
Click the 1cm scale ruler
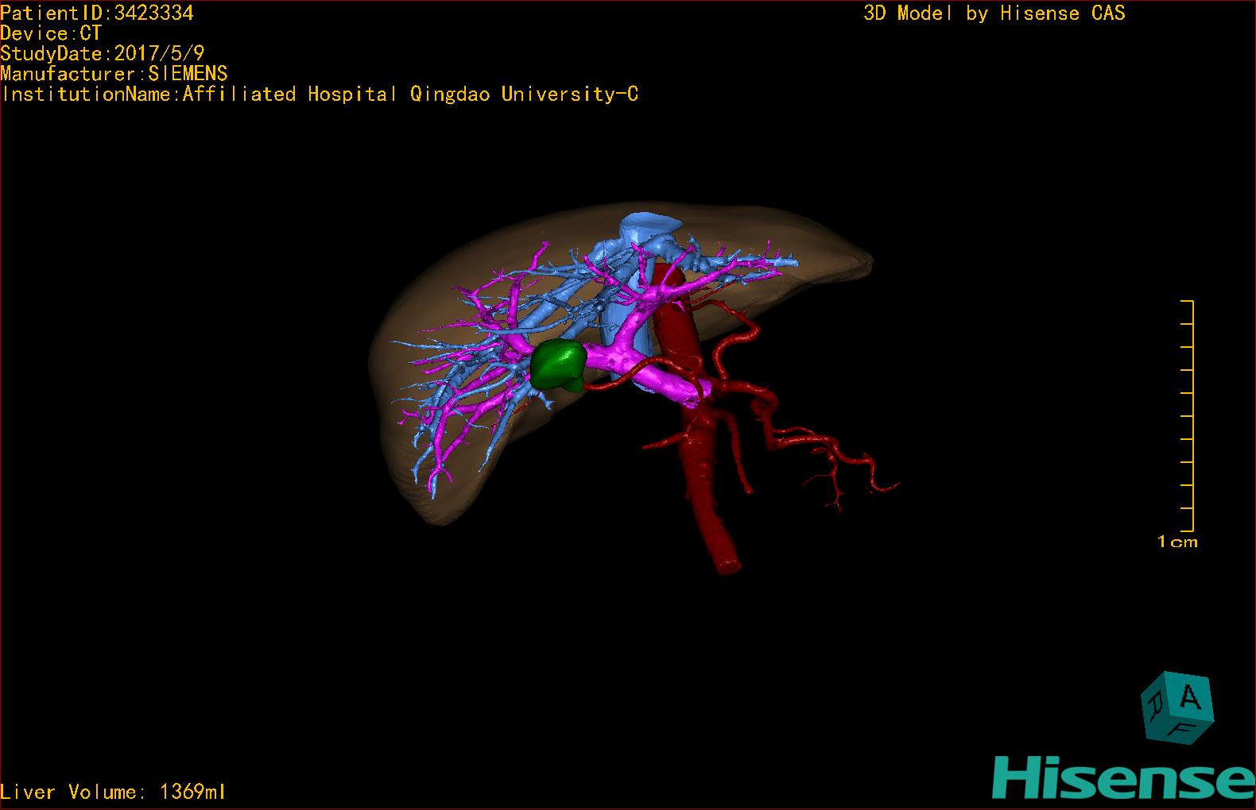click(x=1188, y=416)
